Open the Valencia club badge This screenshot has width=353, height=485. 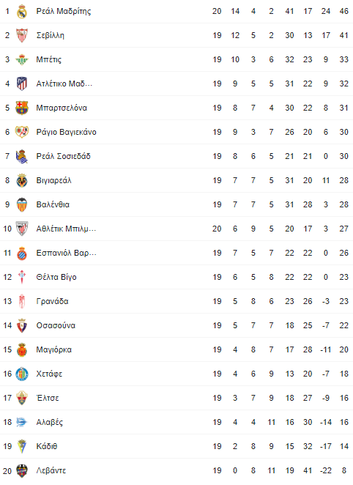click(x=22, y=204)
